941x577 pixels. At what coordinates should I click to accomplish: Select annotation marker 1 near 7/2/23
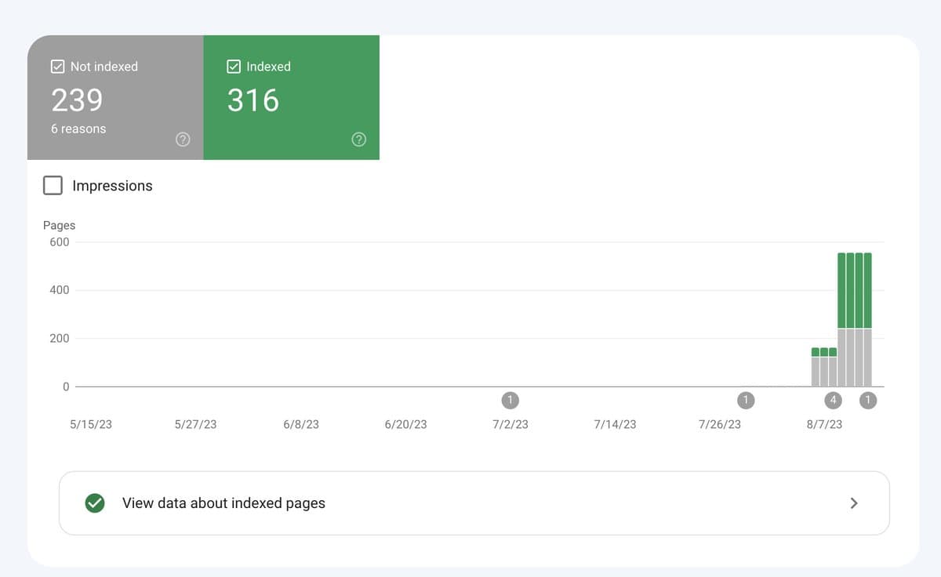tap(510, 401)
